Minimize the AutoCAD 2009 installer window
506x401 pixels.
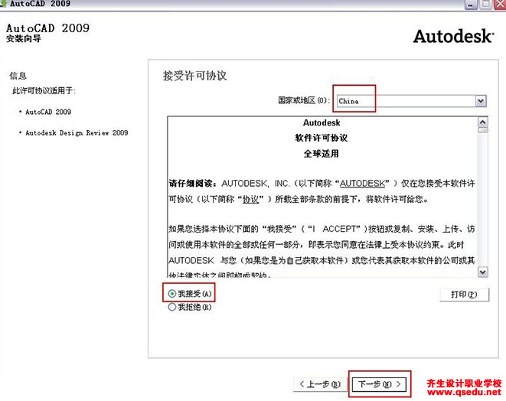tap(471, 5)
